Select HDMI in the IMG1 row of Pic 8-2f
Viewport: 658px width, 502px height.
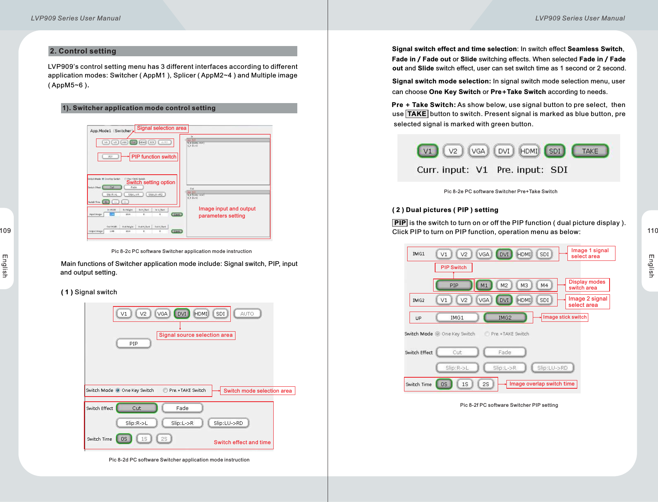click(x=524, y=254)
